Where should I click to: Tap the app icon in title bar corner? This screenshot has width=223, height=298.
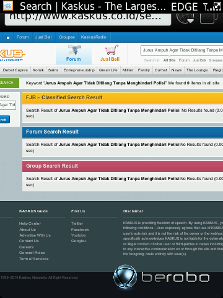point(7,6)
